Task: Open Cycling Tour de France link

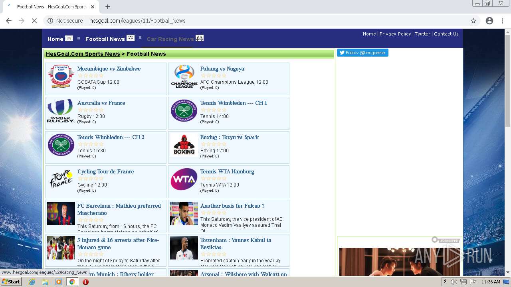Action: [106, 171]
